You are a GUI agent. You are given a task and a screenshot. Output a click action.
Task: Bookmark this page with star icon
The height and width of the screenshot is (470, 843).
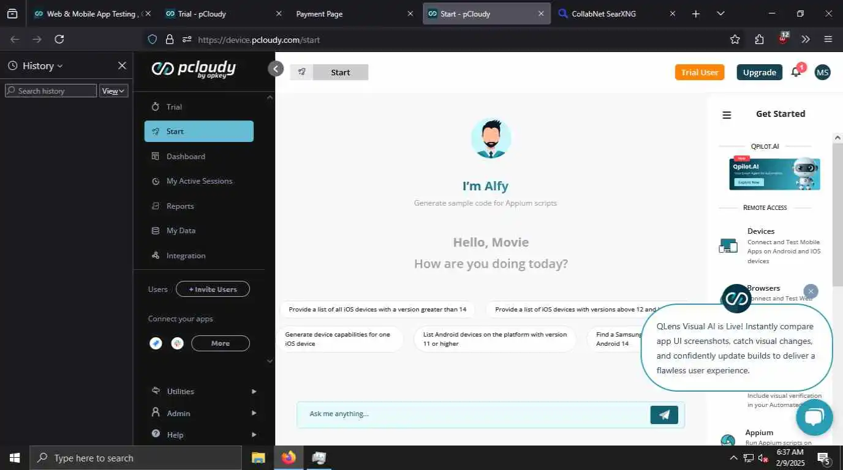(735, 39)
